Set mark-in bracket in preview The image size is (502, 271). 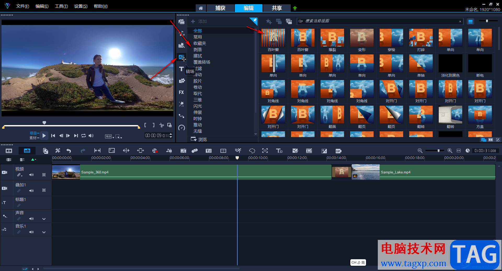pyautogui.click(x=145, y=125)
